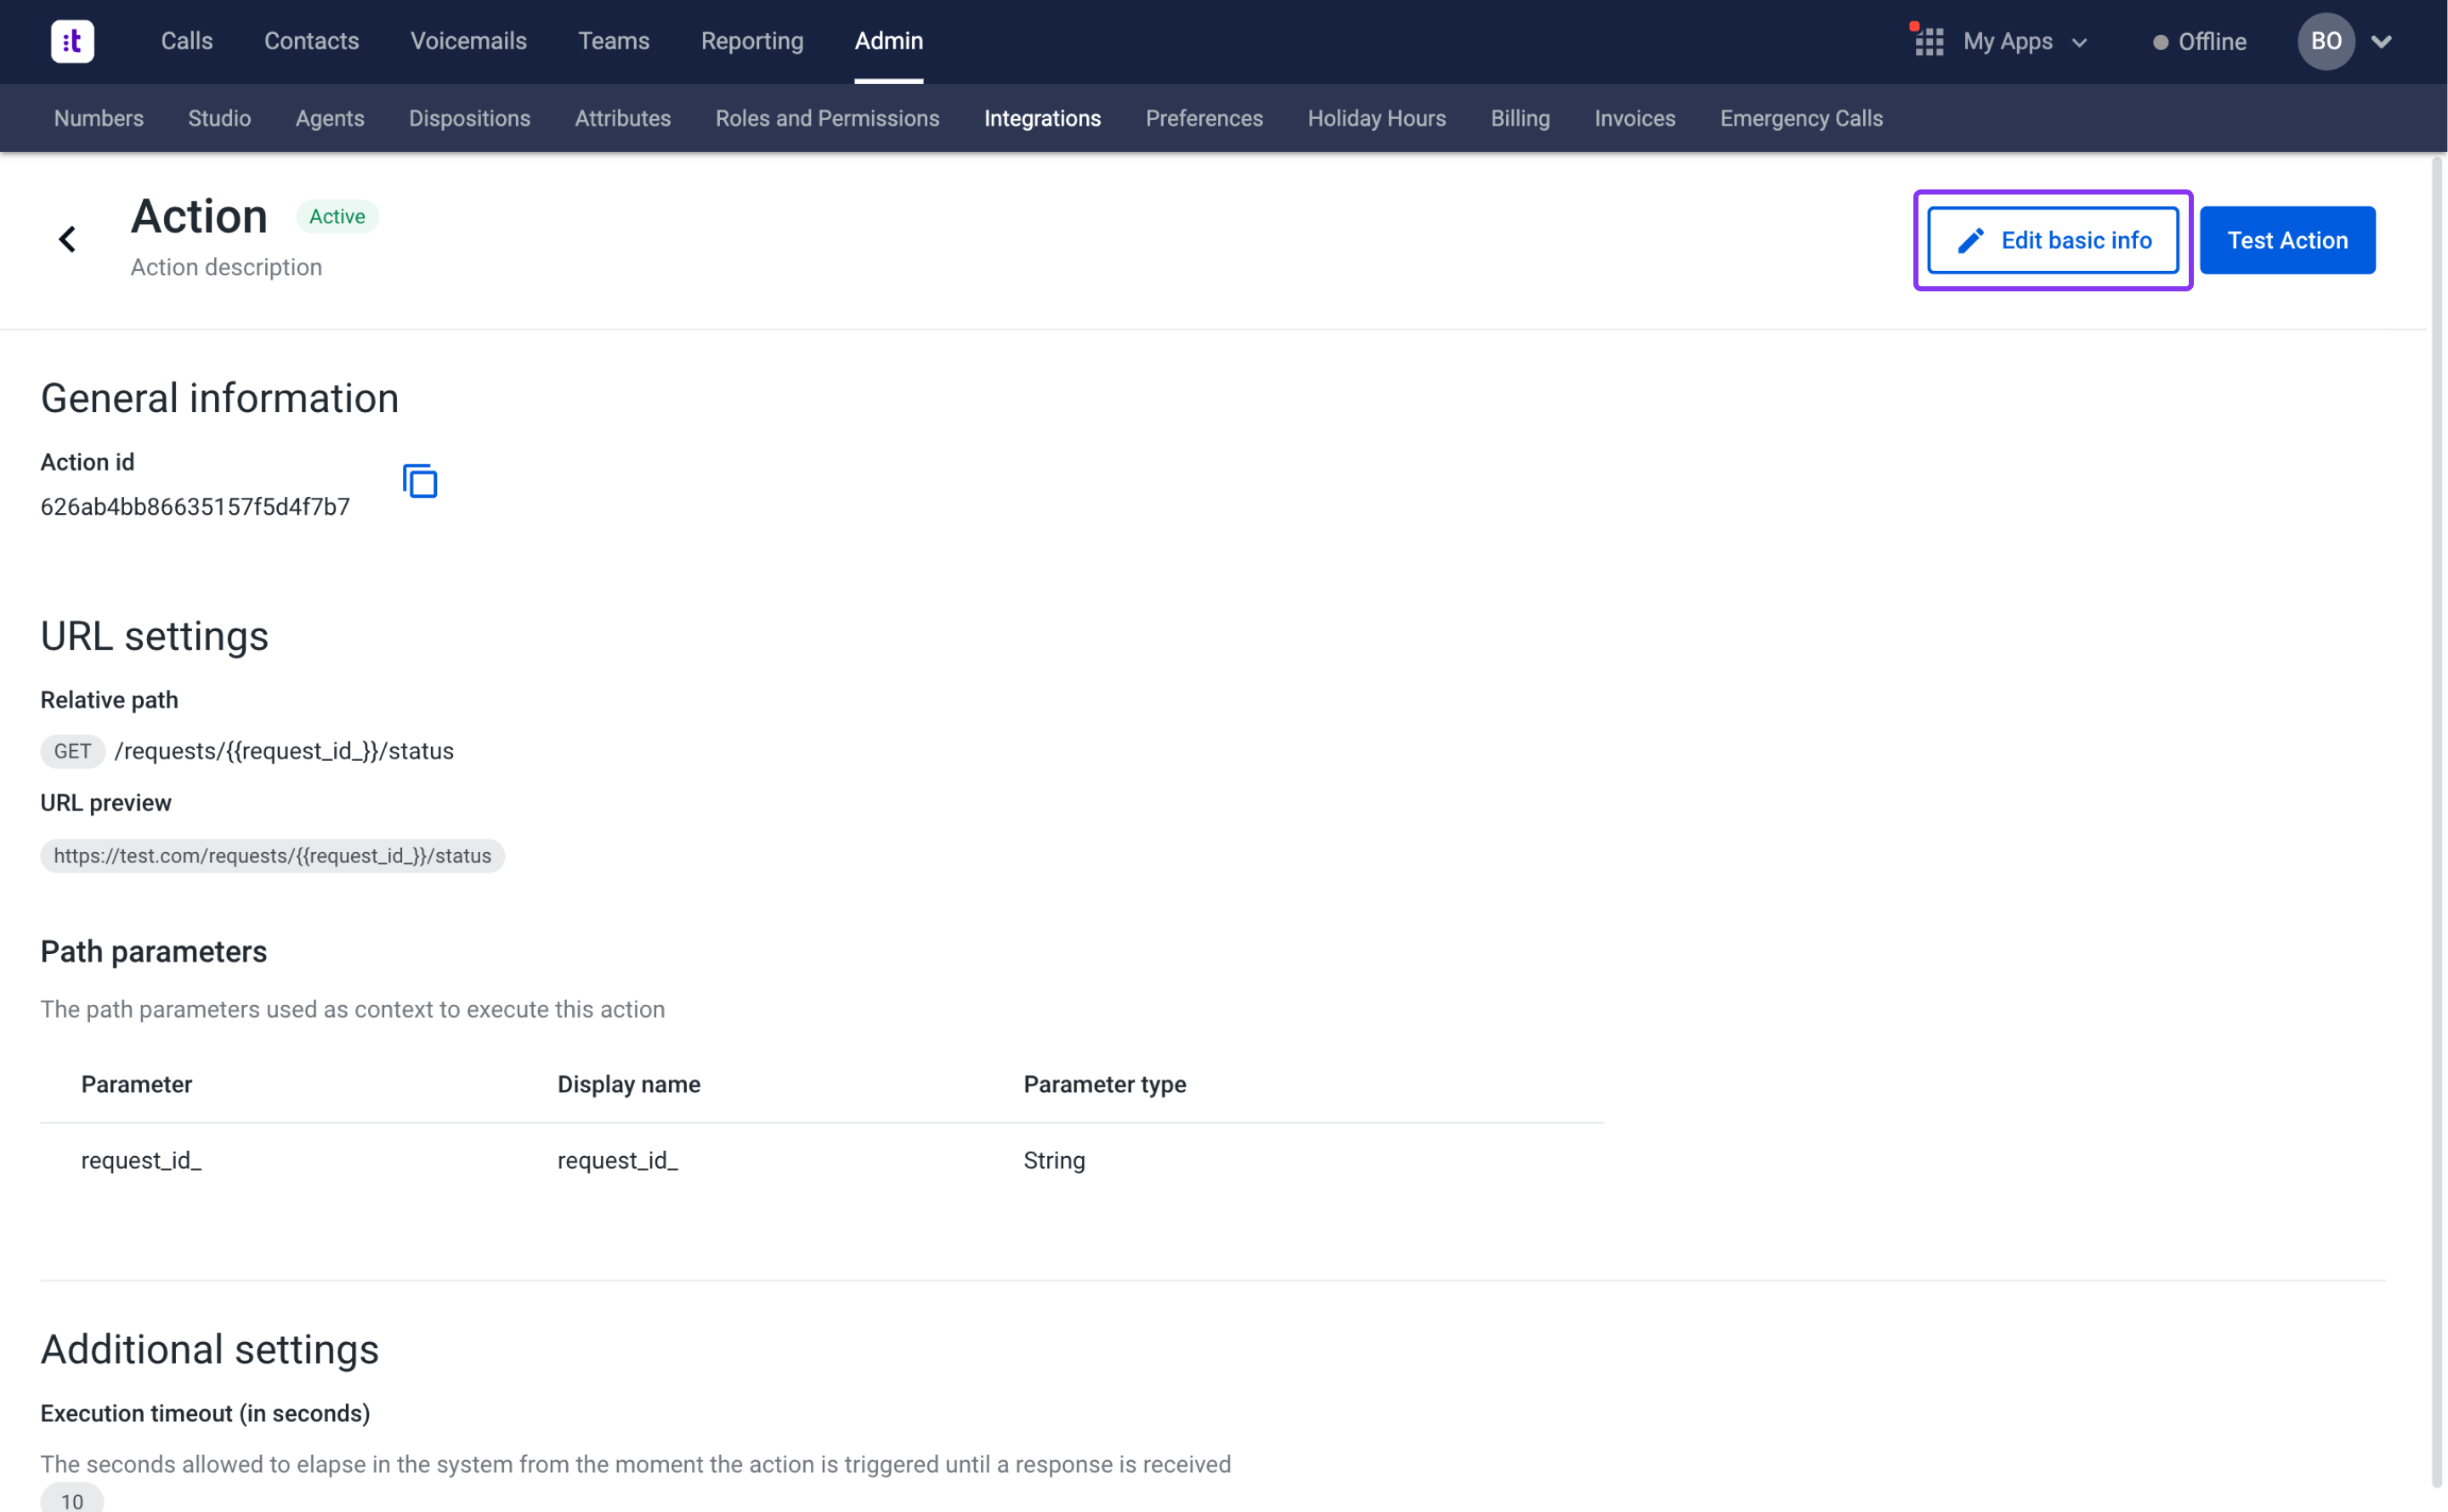The height and width of the screenshot is (1512, 2448).
Task: Go back using the left arrow
Action: click(x=67, y=239)
